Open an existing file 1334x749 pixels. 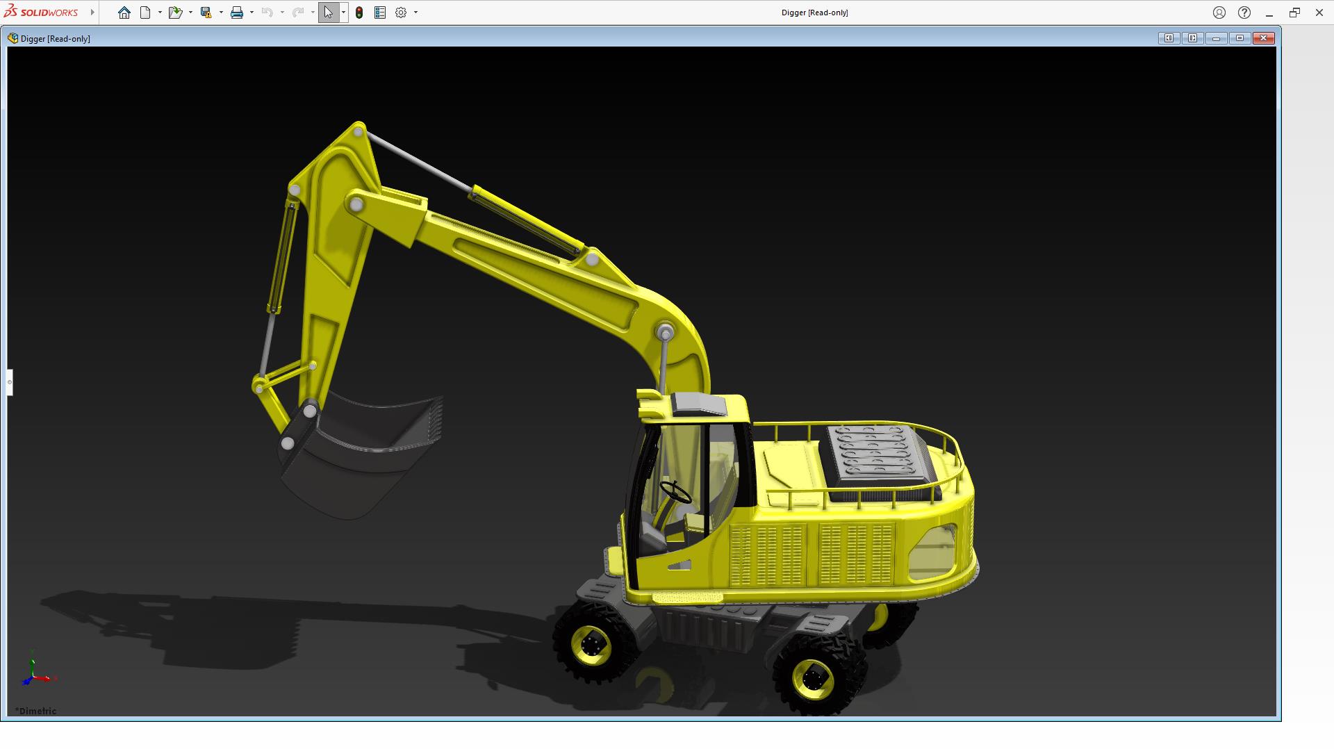[174, 13]
